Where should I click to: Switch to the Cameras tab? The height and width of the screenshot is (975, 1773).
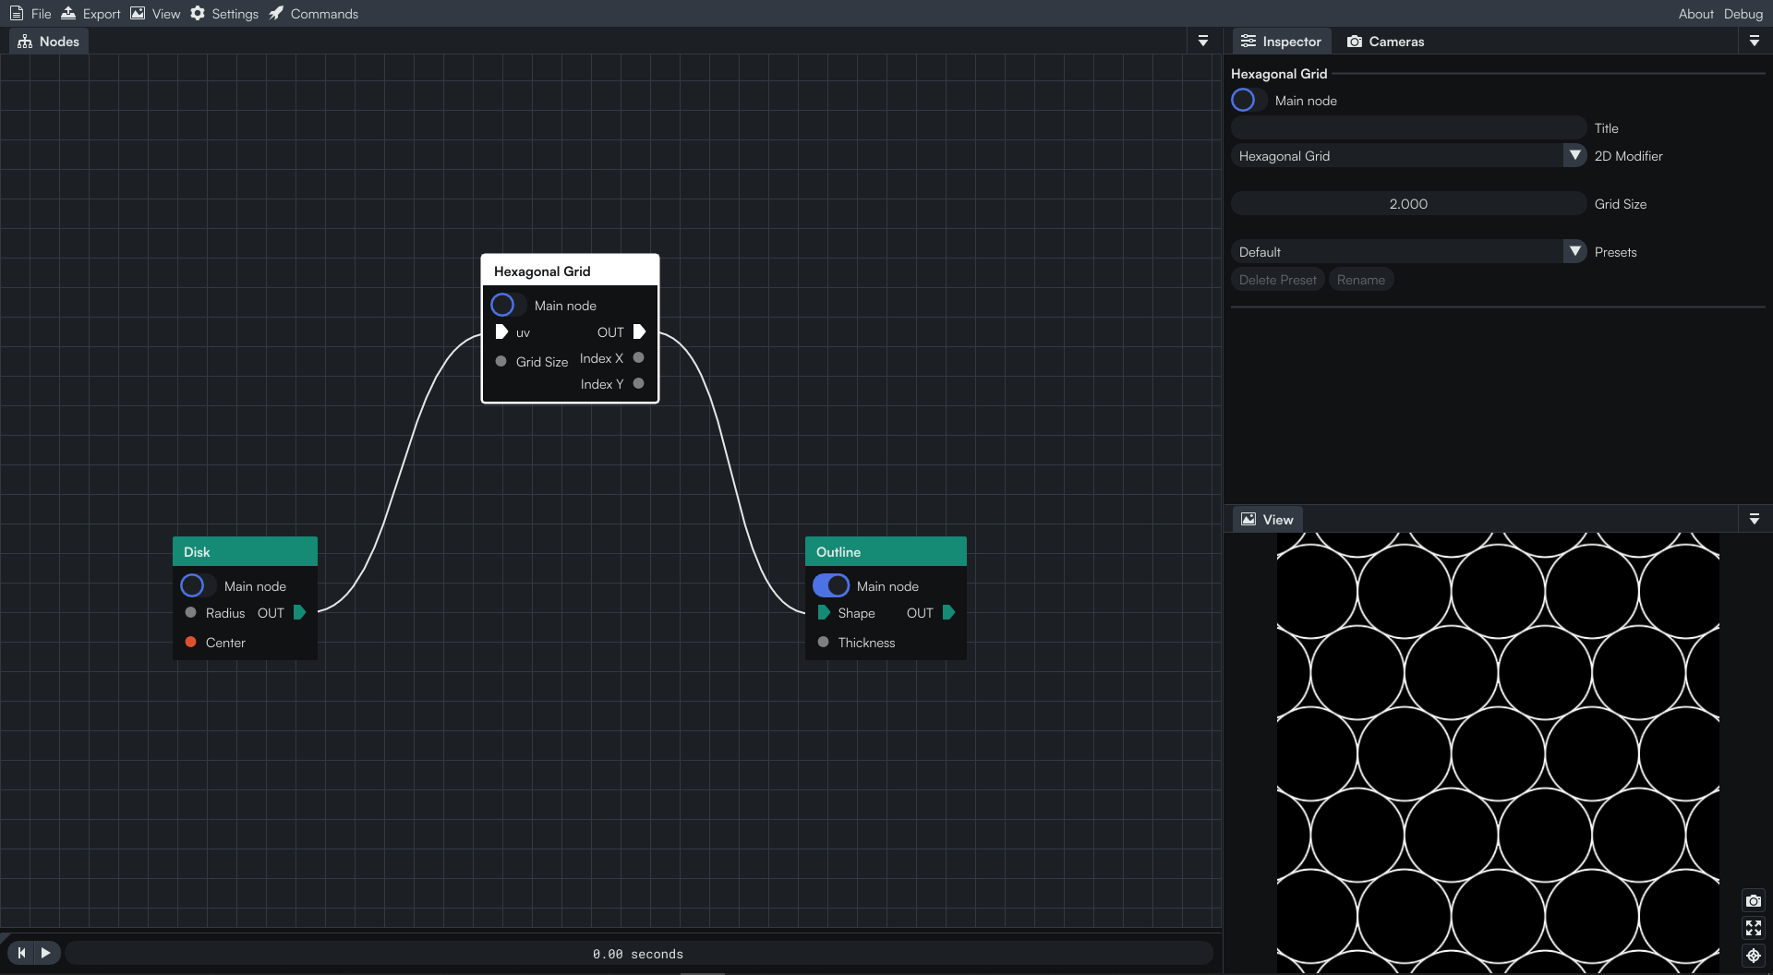(x=1385, y=42)
